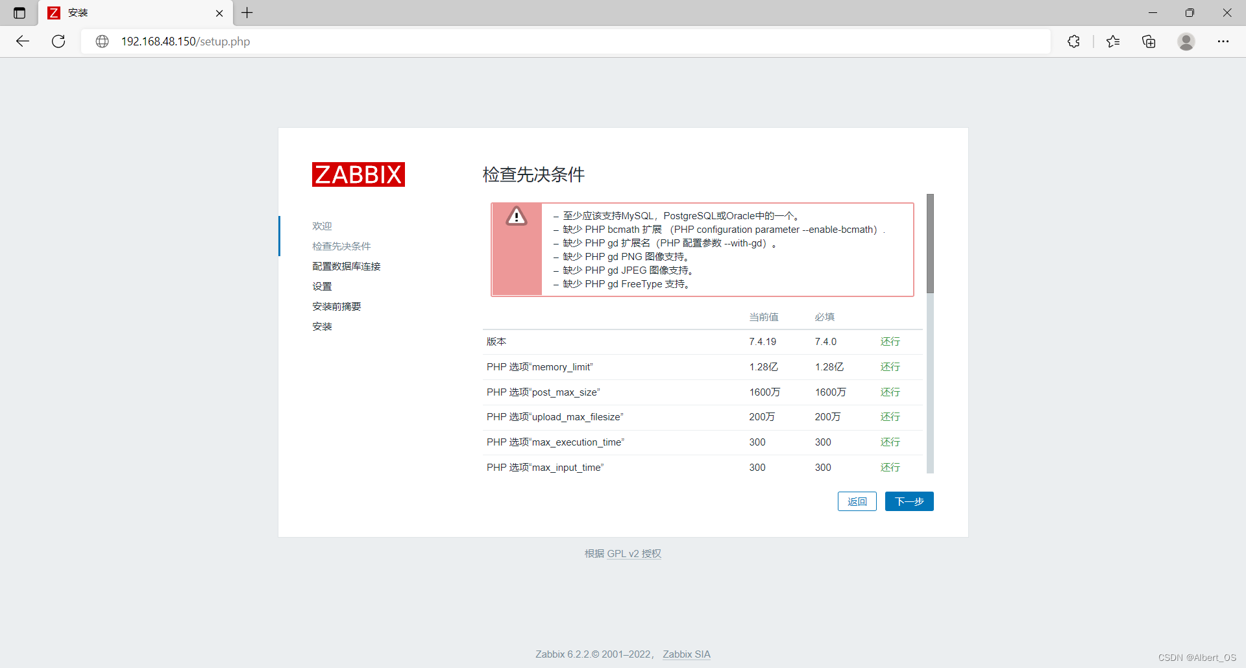The image size is (1246, 668).
Task: Click the 必填 column header
Action: 825,316
